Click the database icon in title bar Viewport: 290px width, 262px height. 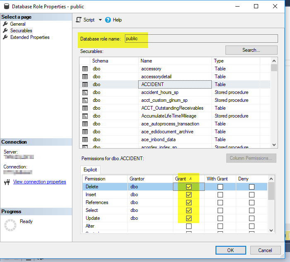tap(7, 6)
